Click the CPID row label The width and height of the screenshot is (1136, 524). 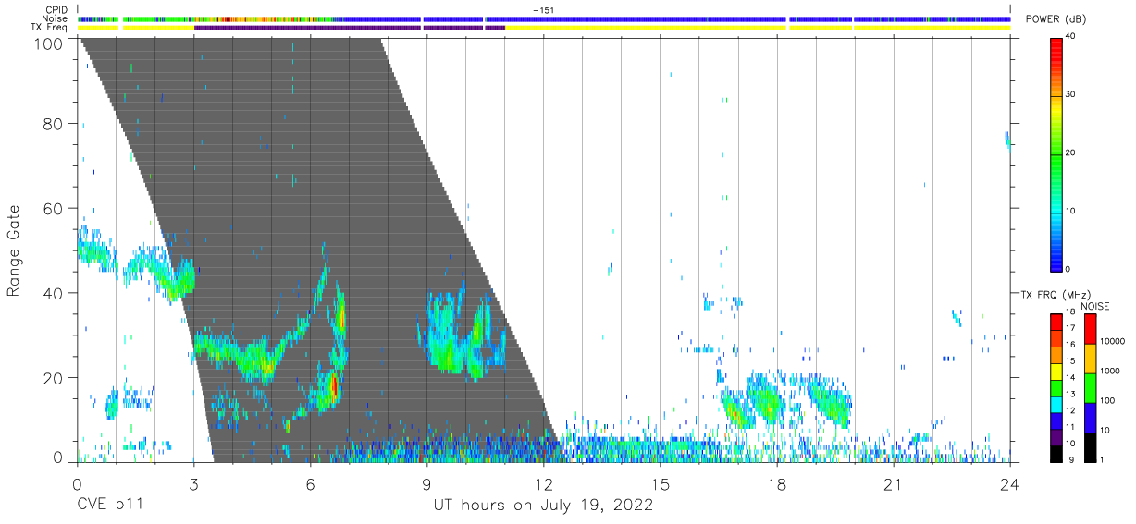click(x=56, y=10)
